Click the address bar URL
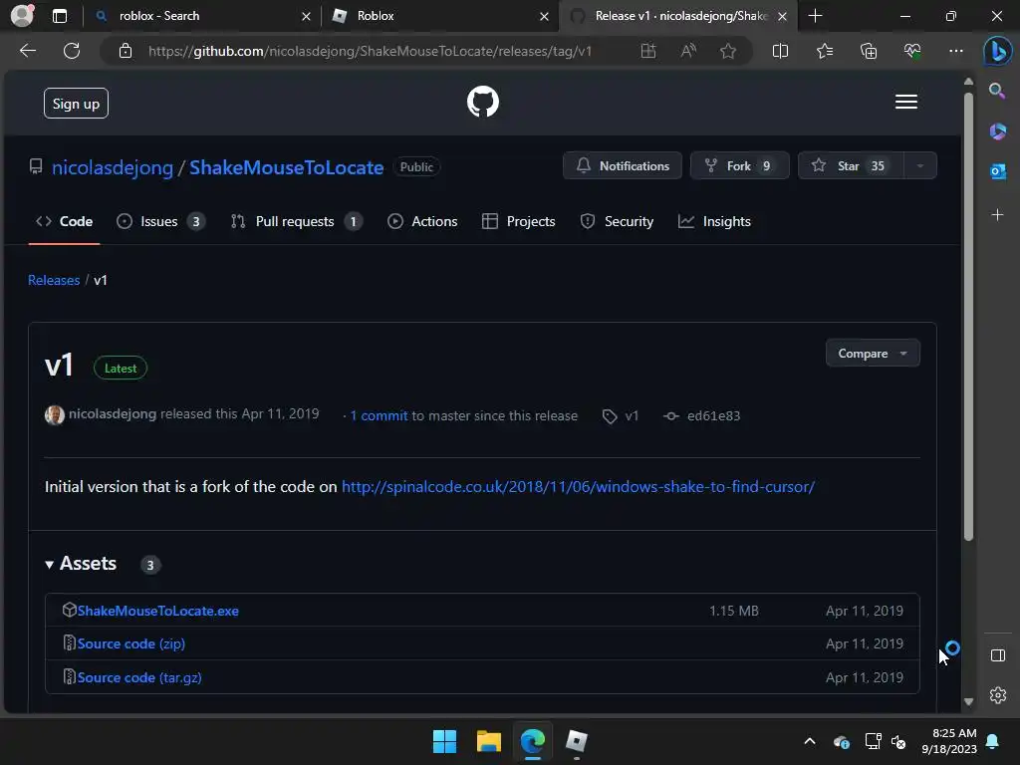The height and width of the screenshot is (765, 1020). click(371, 51)
